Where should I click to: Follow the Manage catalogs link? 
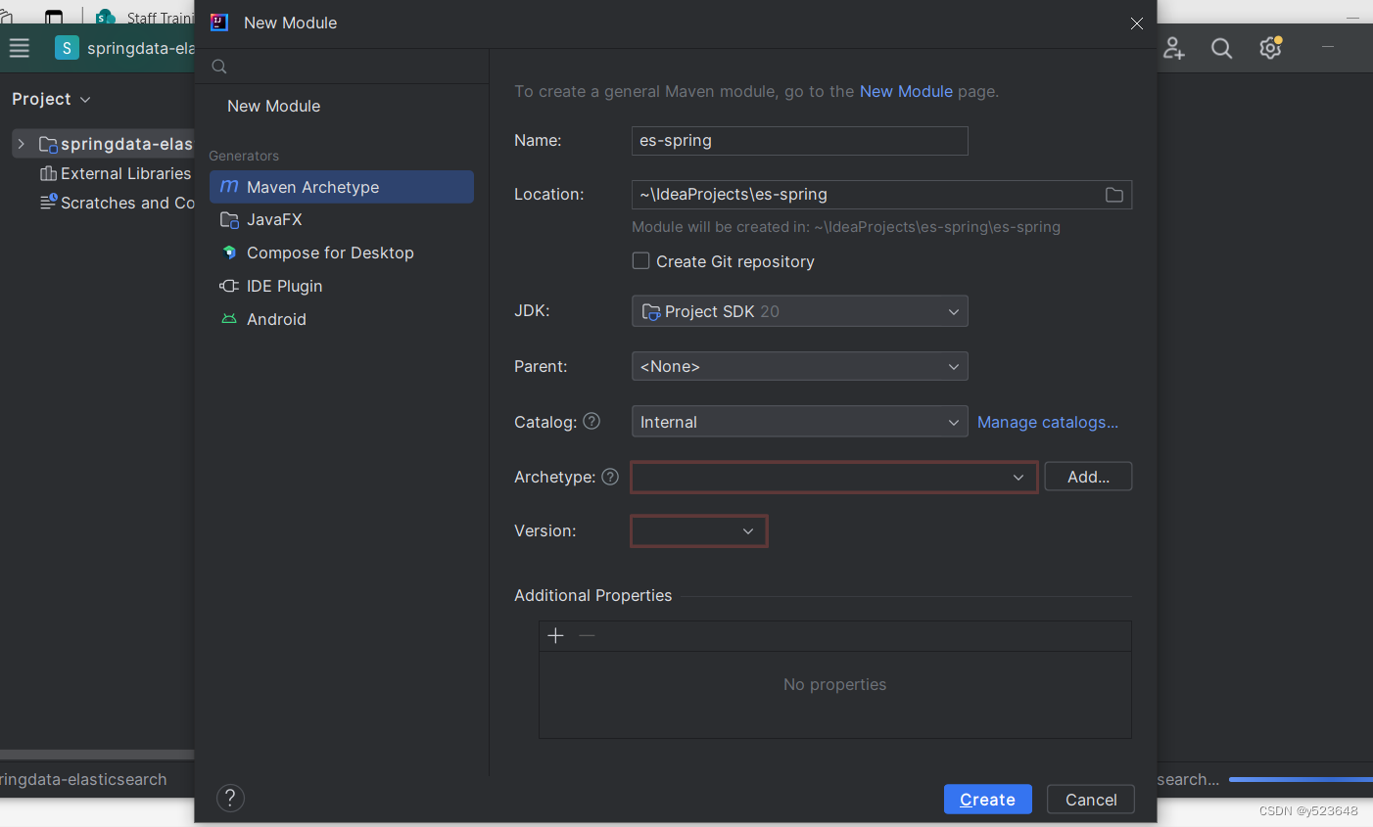[1048, 422]
